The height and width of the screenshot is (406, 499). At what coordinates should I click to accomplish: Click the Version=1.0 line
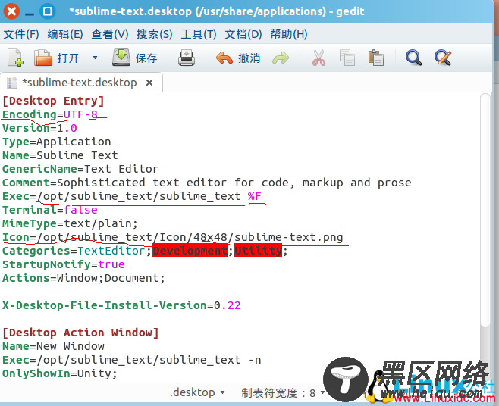click(39, 128)
